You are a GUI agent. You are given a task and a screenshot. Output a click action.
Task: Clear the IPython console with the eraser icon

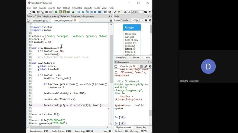[x=146, y=66]
